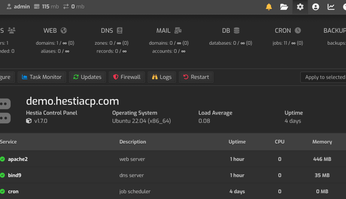Select the bind9 service name

click(x=15, y=175)
